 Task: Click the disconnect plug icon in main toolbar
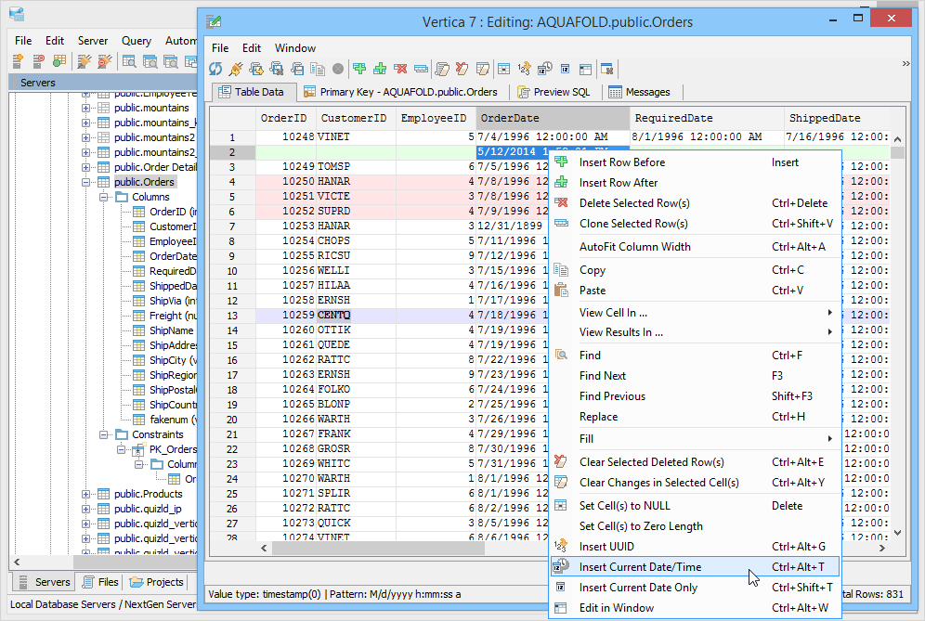click(104, 60)
